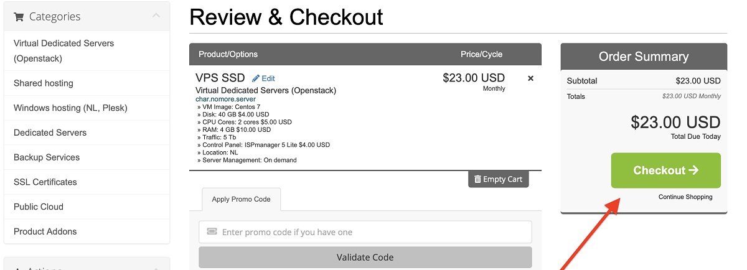
Task: Click the trash Empty Cart button
Action: click(x=498, y=179)
